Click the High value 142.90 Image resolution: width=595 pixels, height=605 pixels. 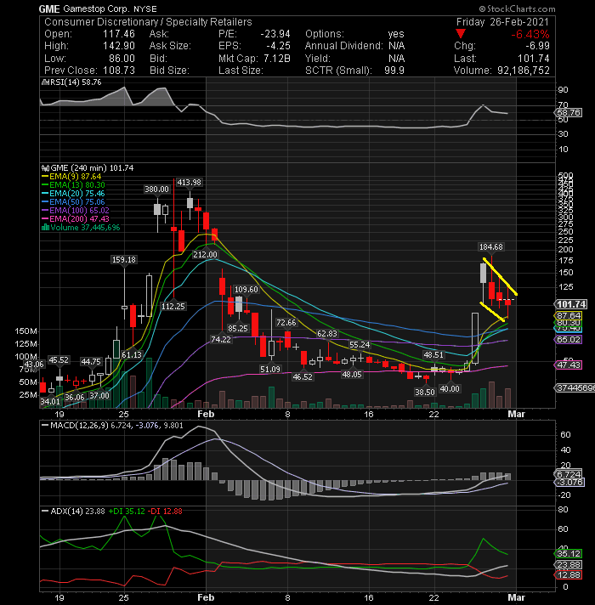(x=119, y=46)
